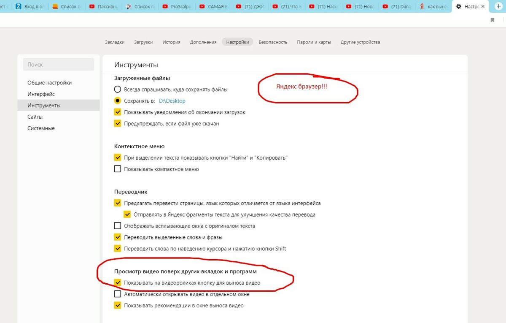The width and height of the screenshot is (506, 323).
Task: Toggle 'Предлагать перевести страницы' checkbox
Action: pyautogui.click(x=118, y=203)
